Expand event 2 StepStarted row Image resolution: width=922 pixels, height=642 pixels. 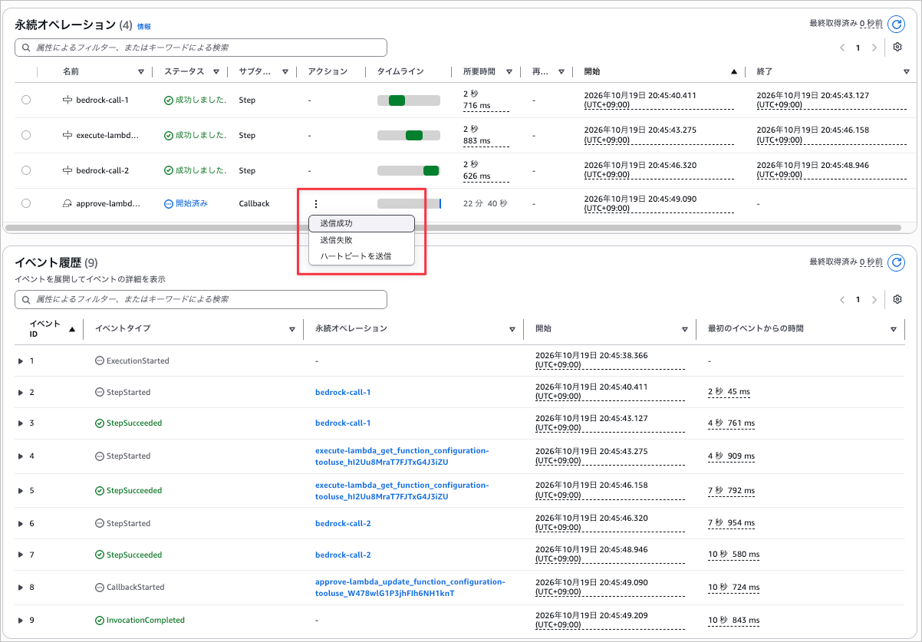click(x=21, y=392)
